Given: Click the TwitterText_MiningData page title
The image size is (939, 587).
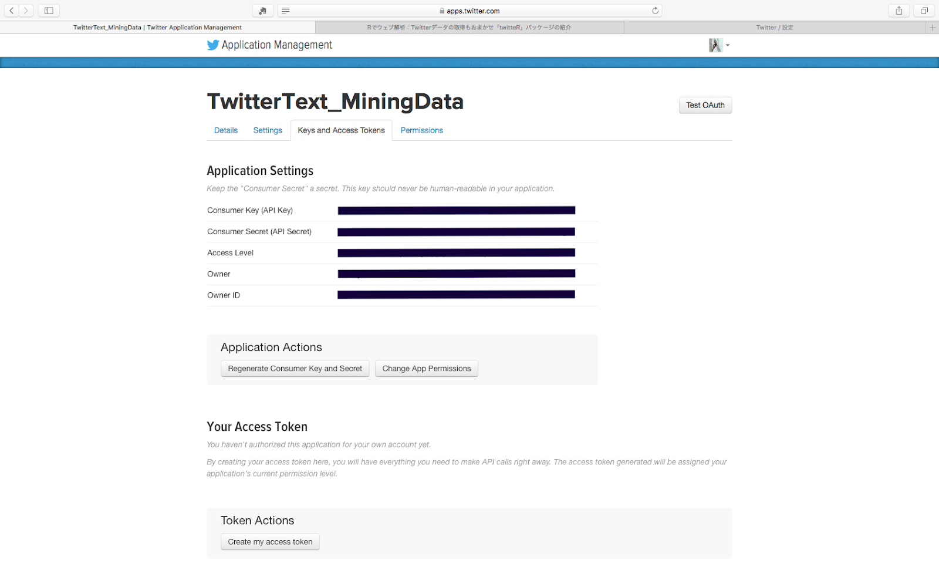Looking at the screenshot, I should (x=335, y=102).
